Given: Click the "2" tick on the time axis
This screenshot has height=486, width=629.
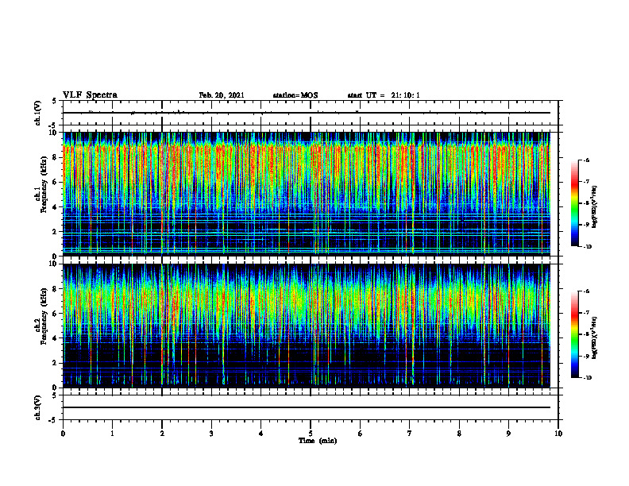Looking at the screenshot, I should point(162,434).
